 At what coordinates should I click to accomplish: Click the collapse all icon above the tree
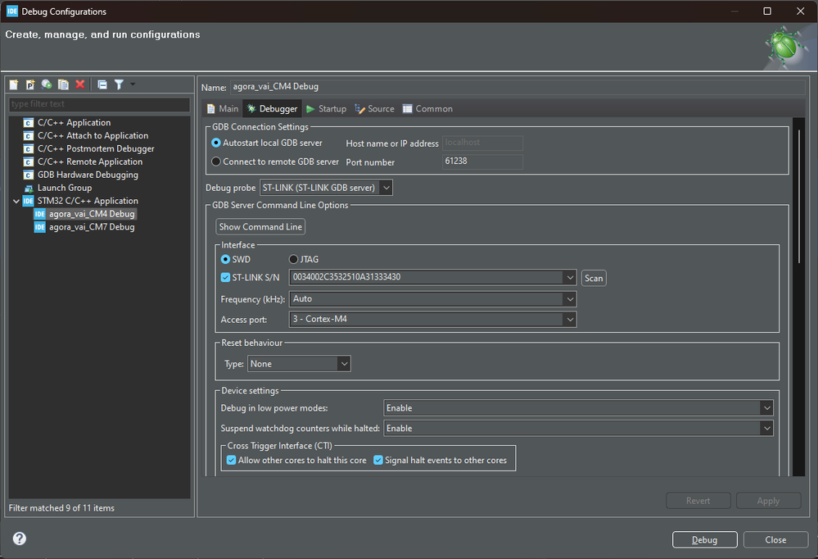pyautogui.click(x=103, y=84)
